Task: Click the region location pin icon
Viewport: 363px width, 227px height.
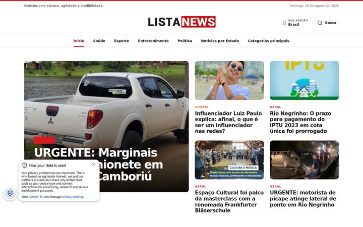Action: point(284,23)
